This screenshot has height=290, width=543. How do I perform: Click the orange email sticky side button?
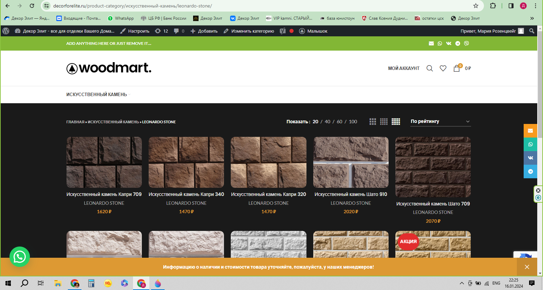(x=530, y=131)
